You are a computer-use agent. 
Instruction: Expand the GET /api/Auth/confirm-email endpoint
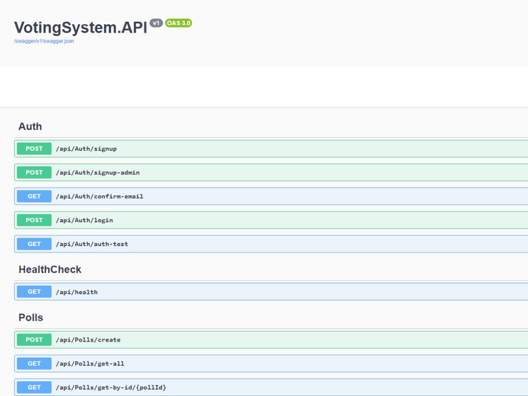271,196
